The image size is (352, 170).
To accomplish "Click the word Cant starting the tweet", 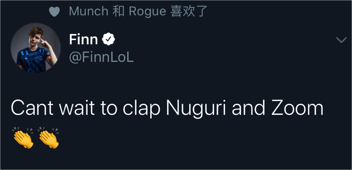I will coord(32,108).
